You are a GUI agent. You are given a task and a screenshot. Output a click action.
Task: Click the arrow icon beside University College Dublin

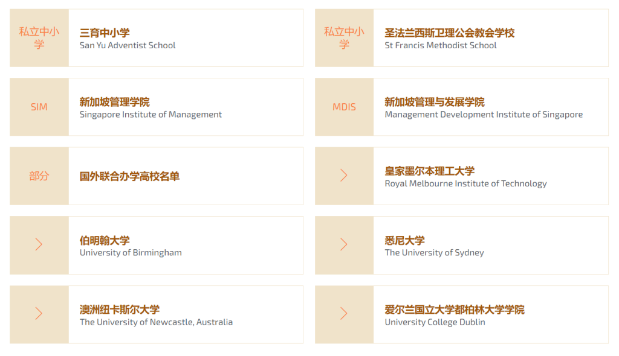pyautogui.click(x=344, y=313)
